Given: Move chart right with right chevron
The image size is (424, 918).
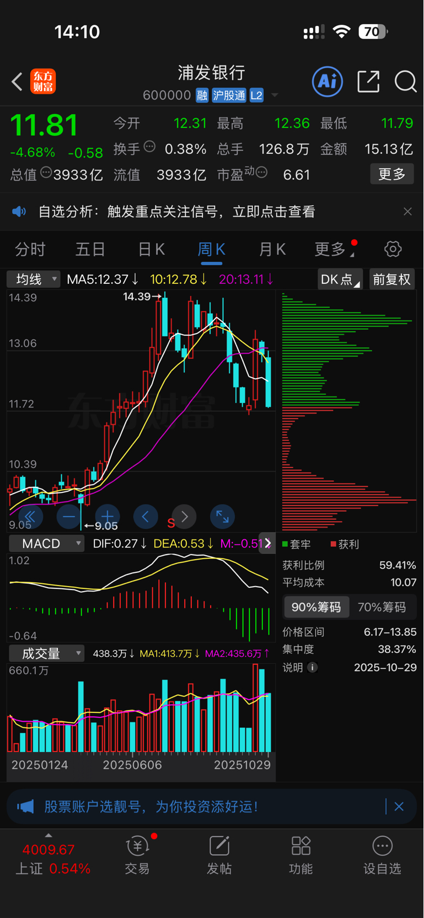Looking at the screenshot, I should 184,517.
